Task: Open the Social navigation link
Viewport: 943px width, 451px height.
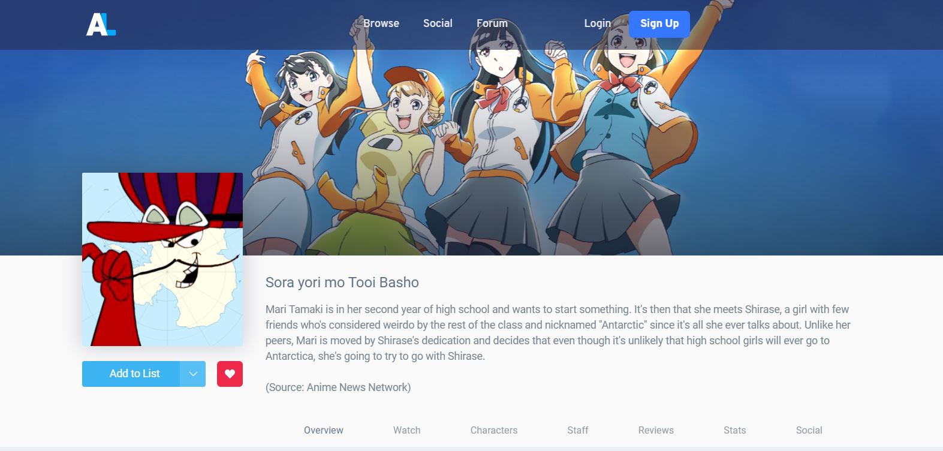Action: click(438, 23)
